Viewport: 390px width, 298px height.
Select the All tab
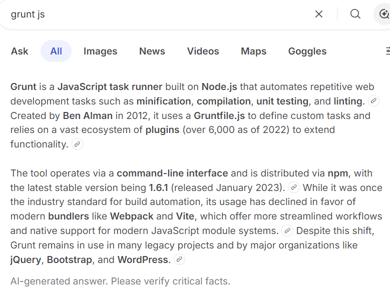[x=56, y=51]
